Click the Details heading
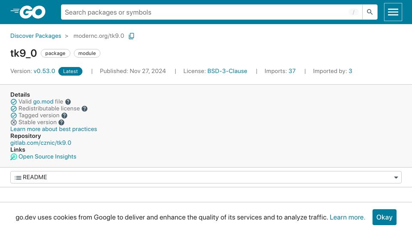This screenshot has height=232, width=412. [20, 95]
